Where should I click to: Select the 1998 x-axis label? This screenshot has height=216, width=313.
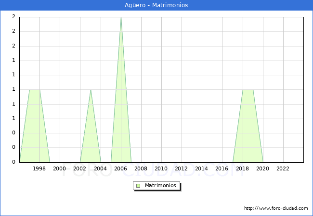pyautogui.click(x=39, y=168)
